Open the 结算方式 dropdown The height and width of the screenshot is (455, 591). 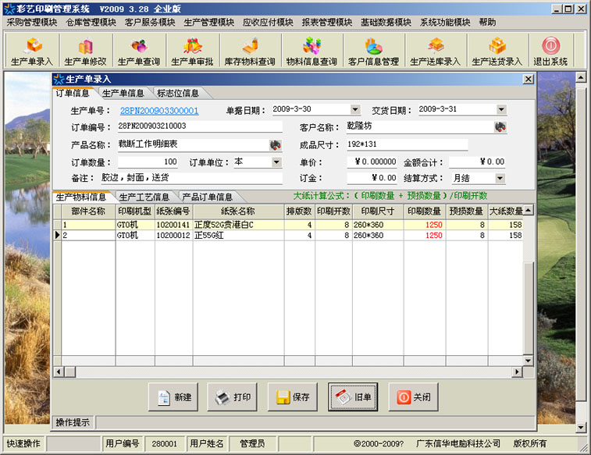pyautogui.click(x=500, y=179)
